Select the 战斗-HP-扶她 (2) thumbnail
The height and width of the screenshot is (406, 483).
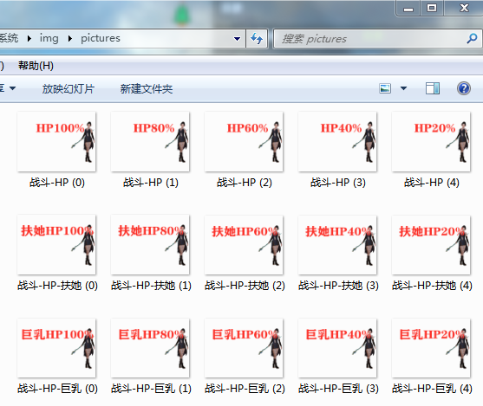tap(244, 245)
